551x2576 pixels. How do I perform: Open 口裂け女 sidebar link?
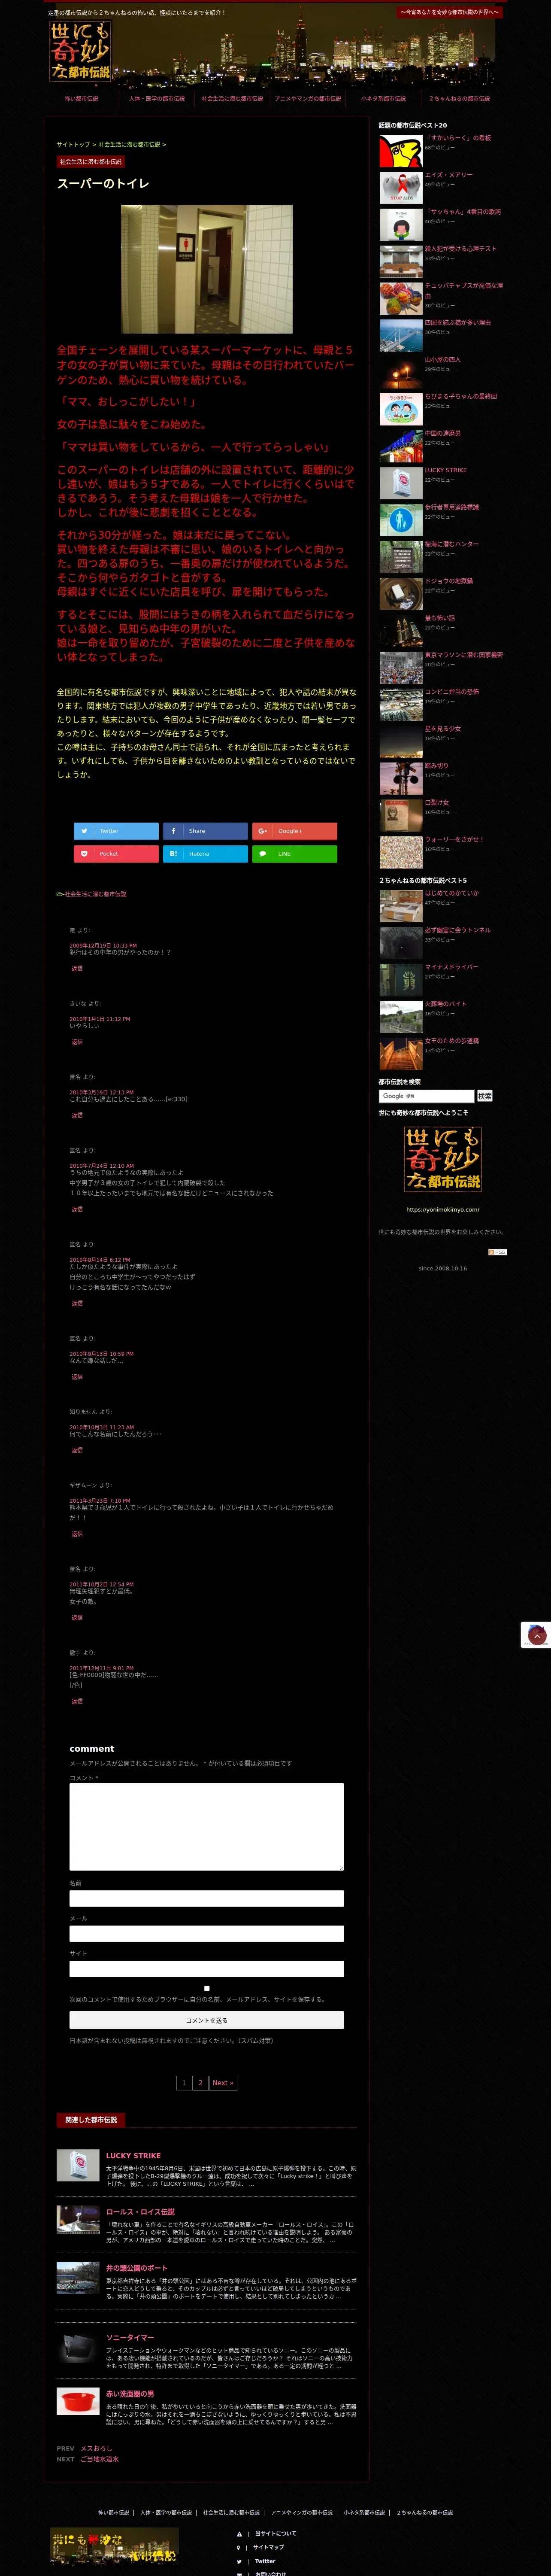point(436,802)
